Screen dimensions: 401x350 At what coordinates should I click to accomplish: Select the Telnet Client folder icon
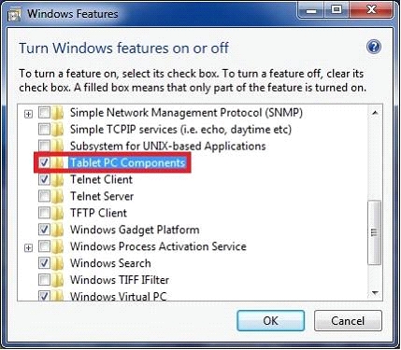click(58, 180)
